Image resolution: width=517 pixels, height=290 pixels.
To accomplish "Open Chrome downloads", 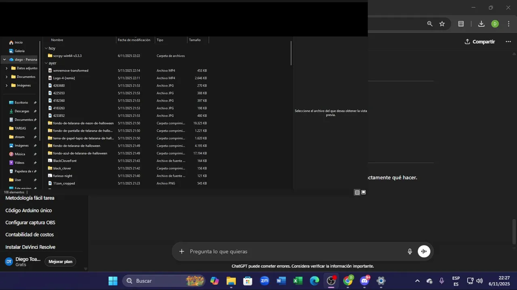I will point(481,24).
